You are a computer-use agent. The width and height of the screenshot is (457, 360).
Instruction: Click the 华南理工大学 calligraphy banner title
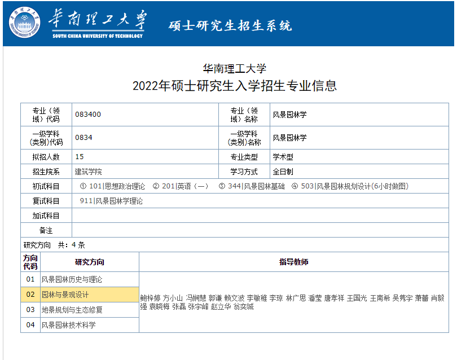point(98,19)
